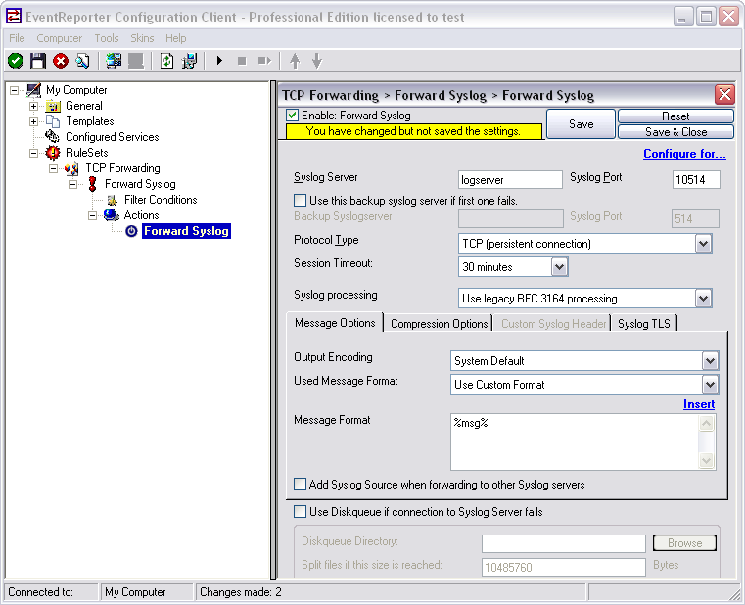
Task: Click the green refresh document toolbar icon
Action: click(166, 61)
